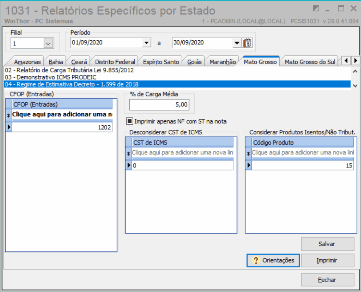Switch to the Ceará tab
Screen dimensions: 361x292
pyautogui.click(x=79, y=62)
